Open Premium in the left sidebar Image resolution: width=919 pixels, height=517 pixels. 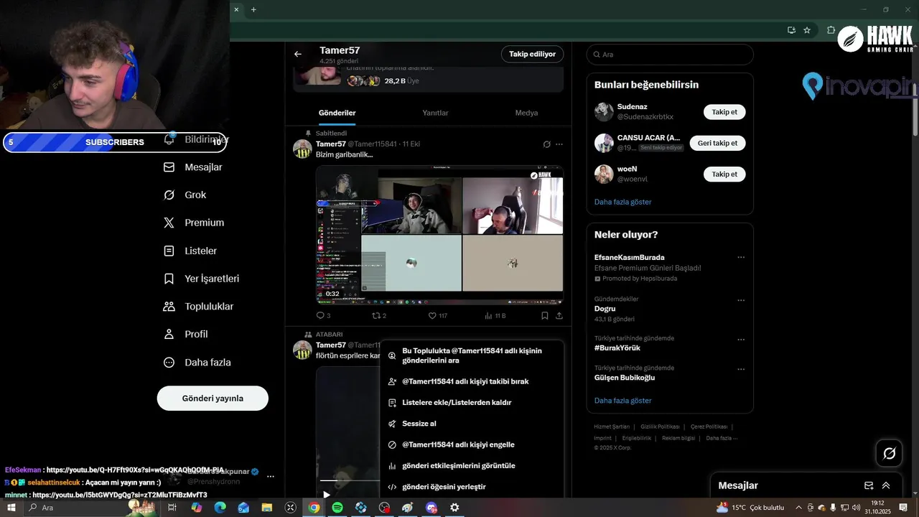pos(194,223)
